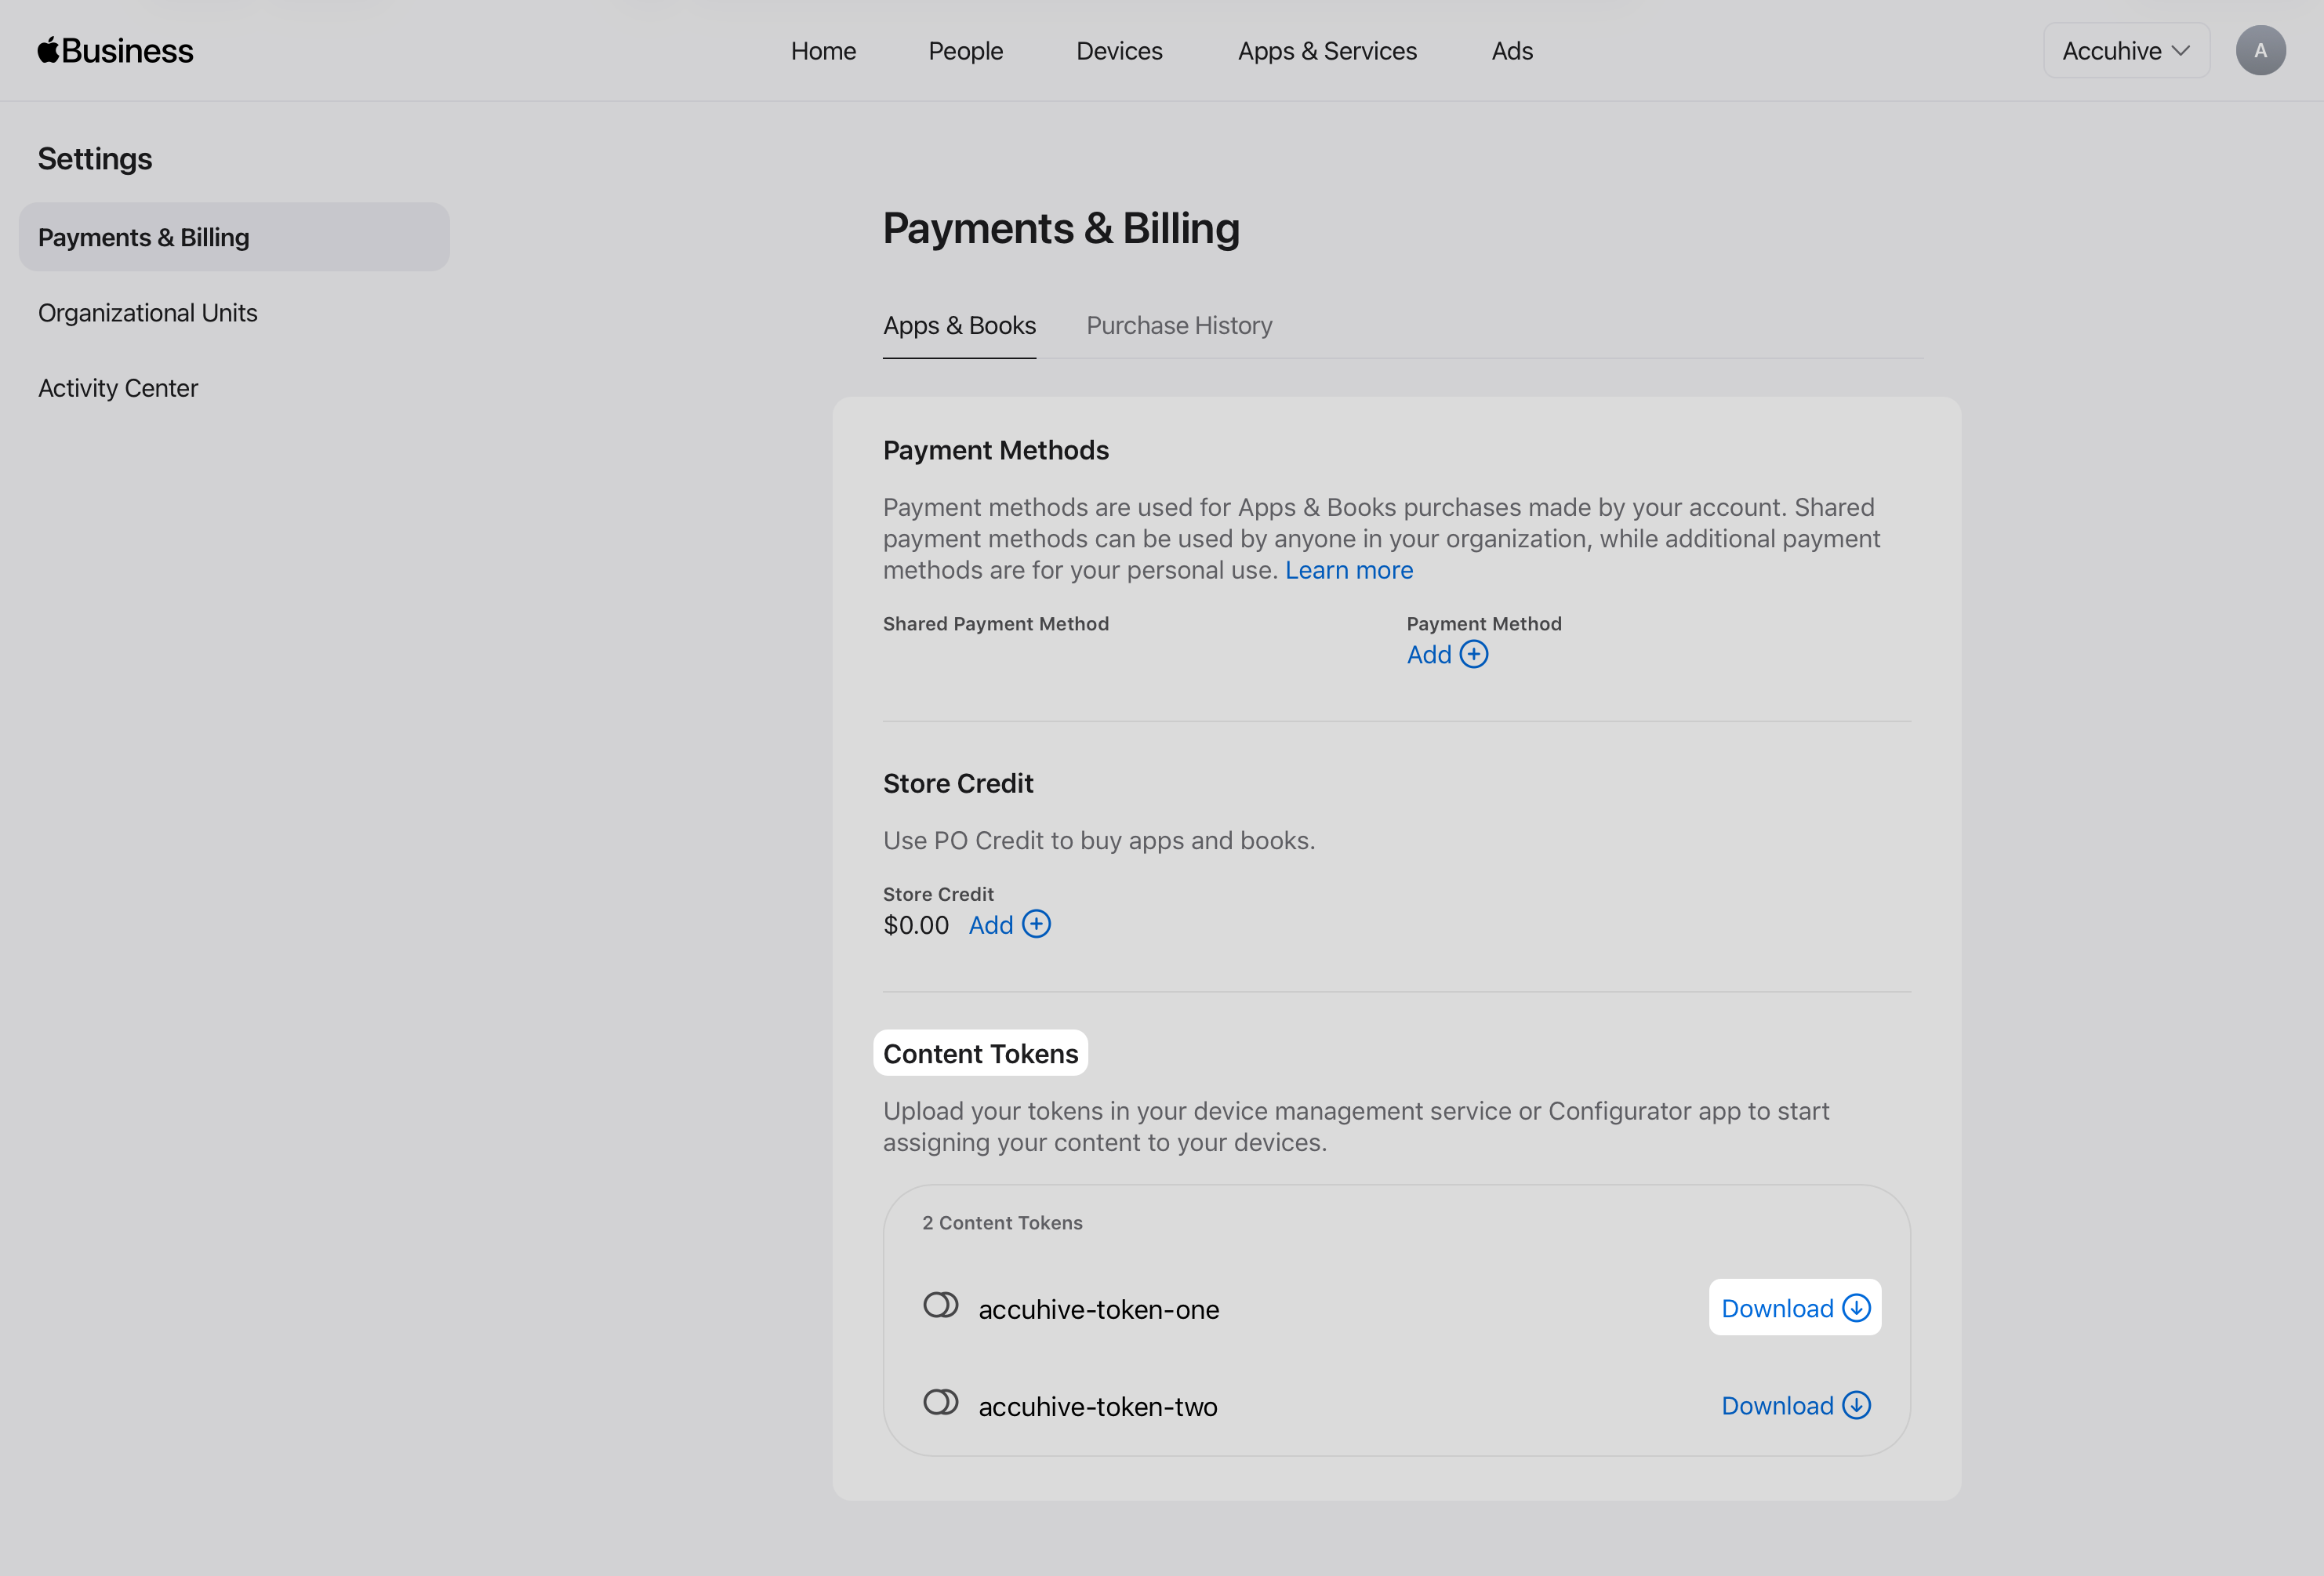Switch to the Purchase History tab

point(1179,326)
